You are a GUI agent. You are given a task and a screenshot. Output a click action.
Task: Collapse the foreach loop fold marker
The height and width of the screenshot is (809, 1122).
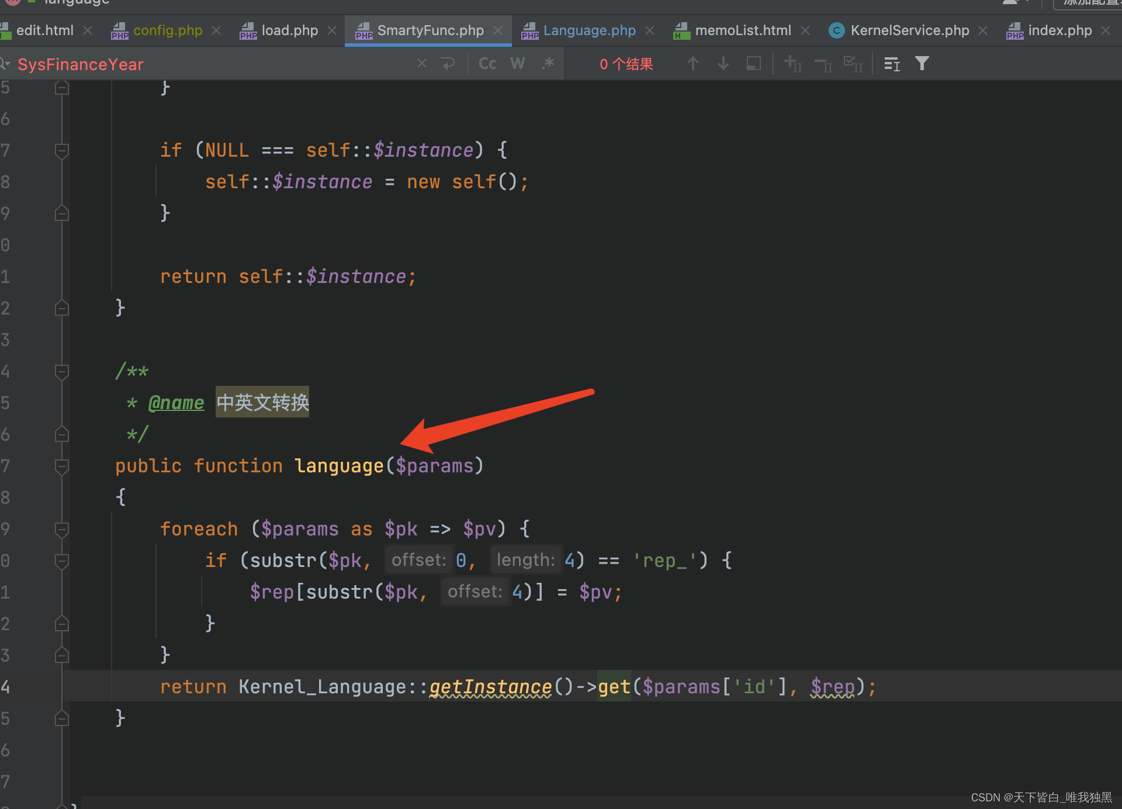point(61,529)
